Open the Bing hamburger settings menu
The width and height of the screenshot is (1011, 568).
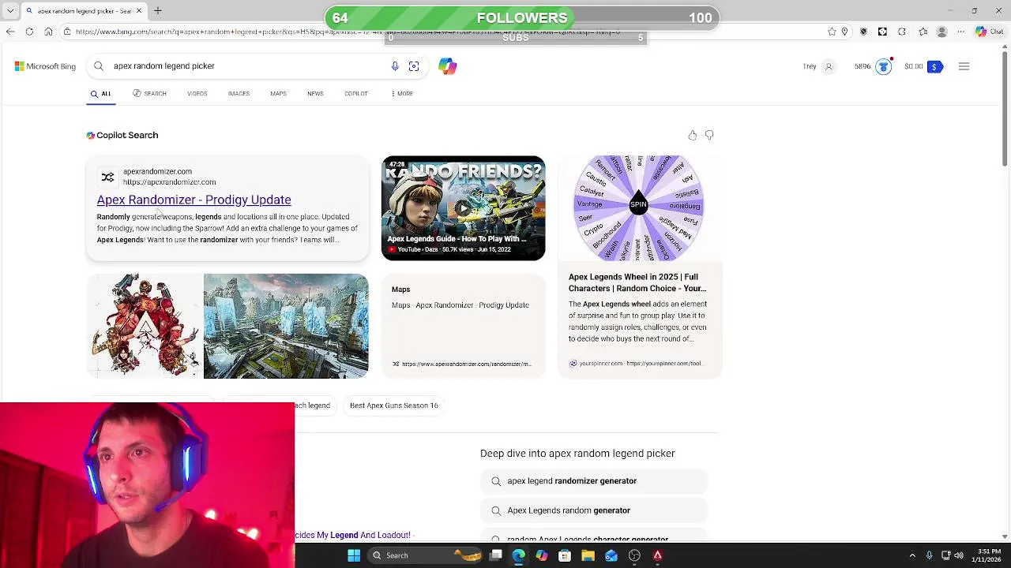[964, 66]
